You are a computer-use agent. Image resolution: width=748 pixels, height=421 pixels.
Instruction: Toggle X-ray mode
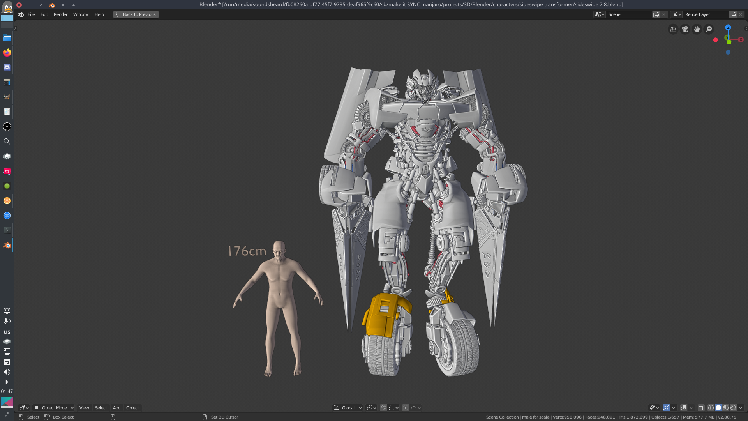701,408
